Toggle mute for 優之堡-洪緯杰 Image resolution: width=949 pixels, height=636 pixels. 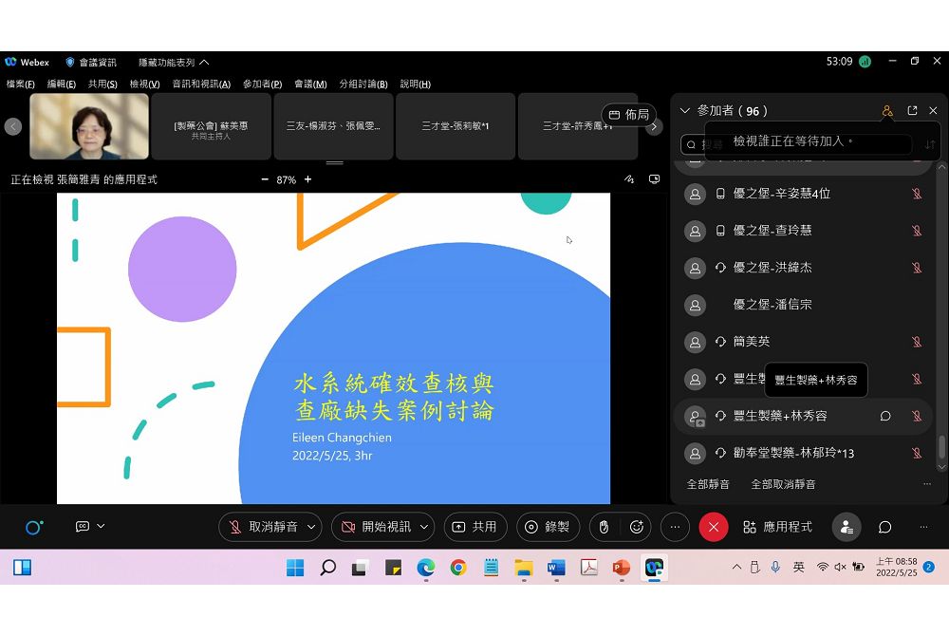point(917,268)
